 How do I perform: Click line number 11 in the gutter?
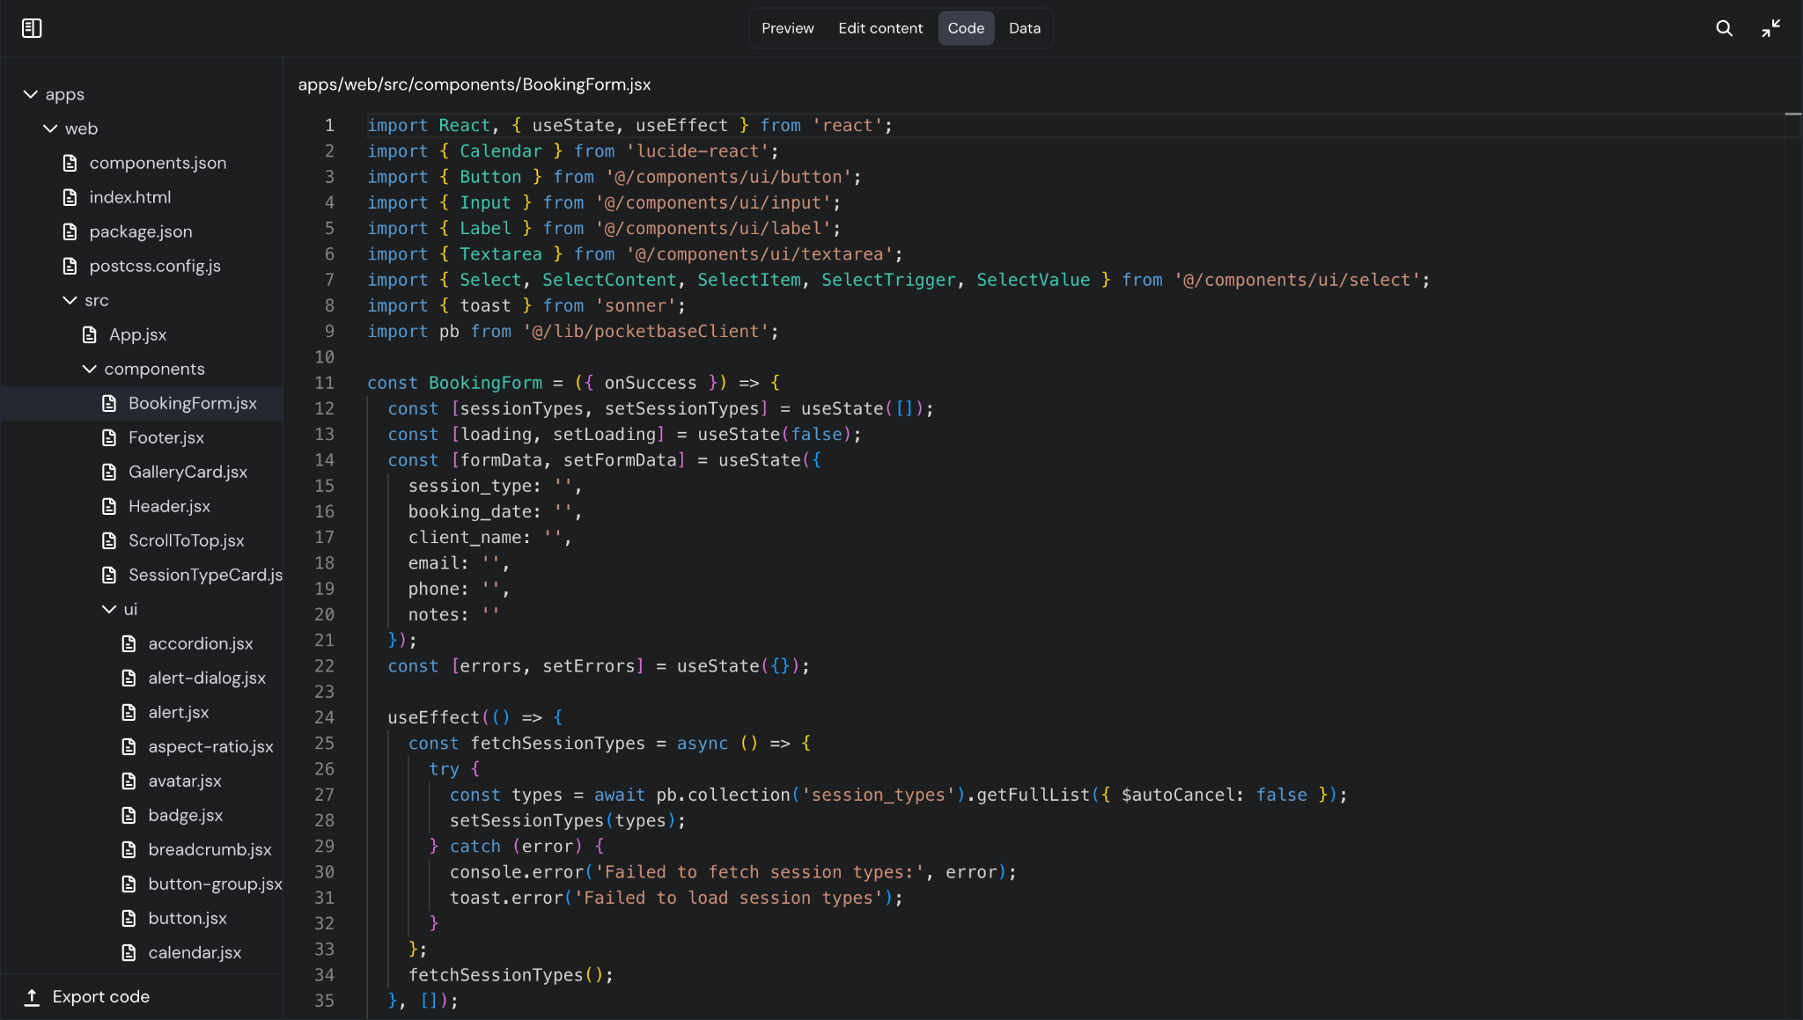pyautogui.click(x=325, y=383)
